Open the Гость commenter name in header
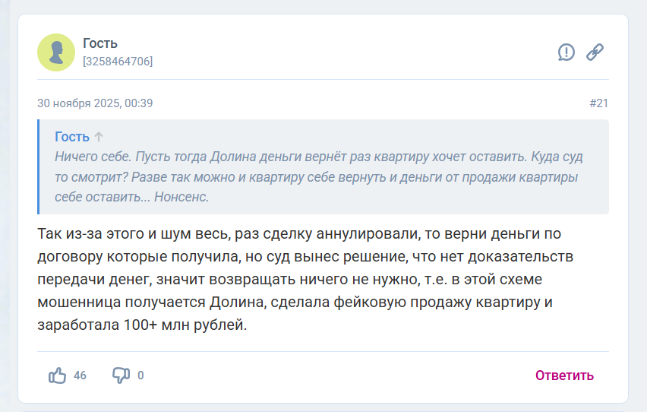647x412 pixels. point(100,43)
